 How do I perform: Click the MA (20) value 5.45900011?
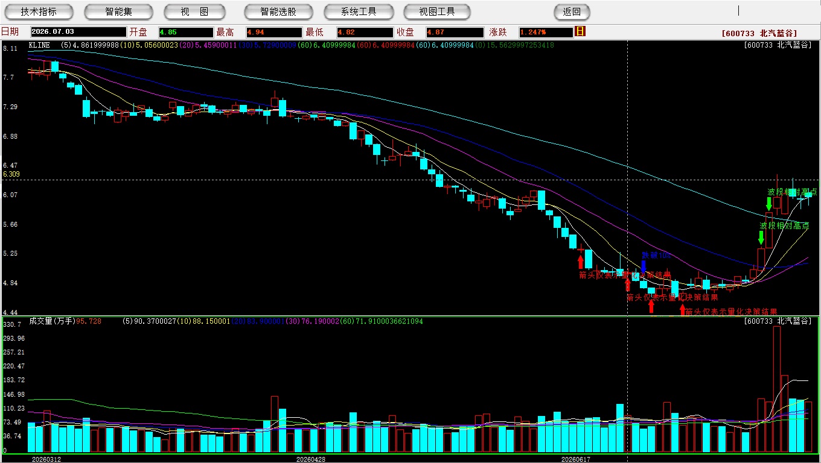click(208, 45)
